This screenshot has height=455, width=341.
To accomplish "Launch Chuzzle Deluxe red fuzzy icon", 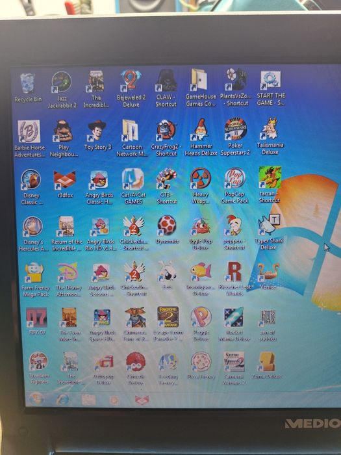I will point(135,362).
